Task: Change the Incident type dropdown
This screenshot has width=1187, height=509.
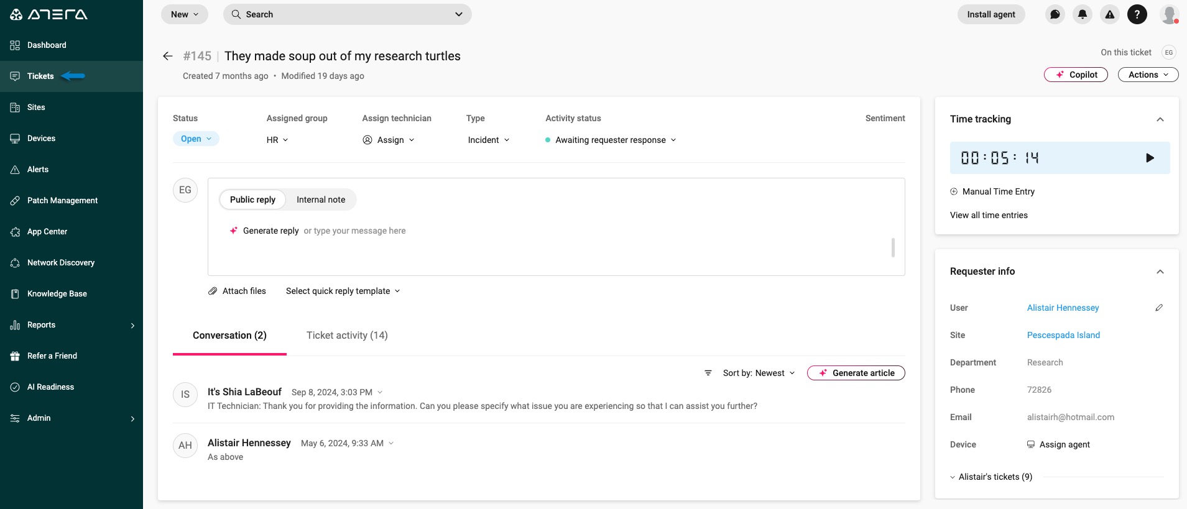Action: (x=489, y=140)
